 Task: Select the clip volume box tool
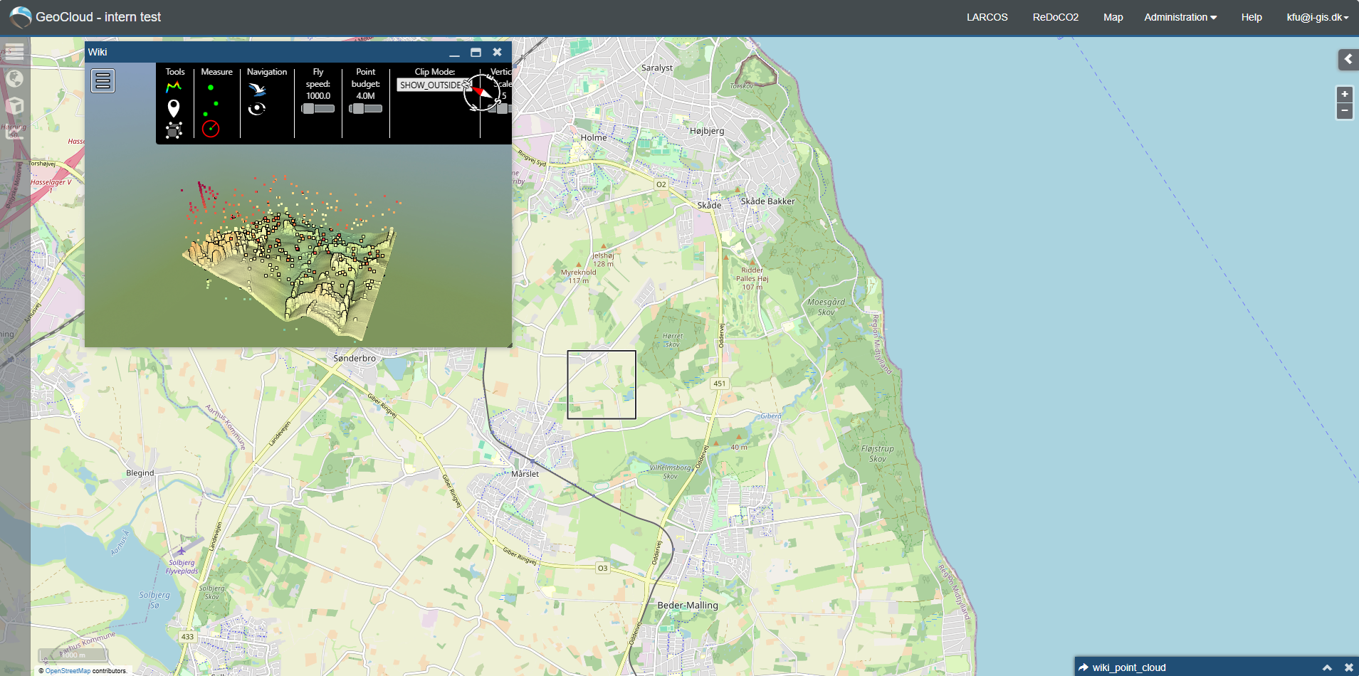174,130
